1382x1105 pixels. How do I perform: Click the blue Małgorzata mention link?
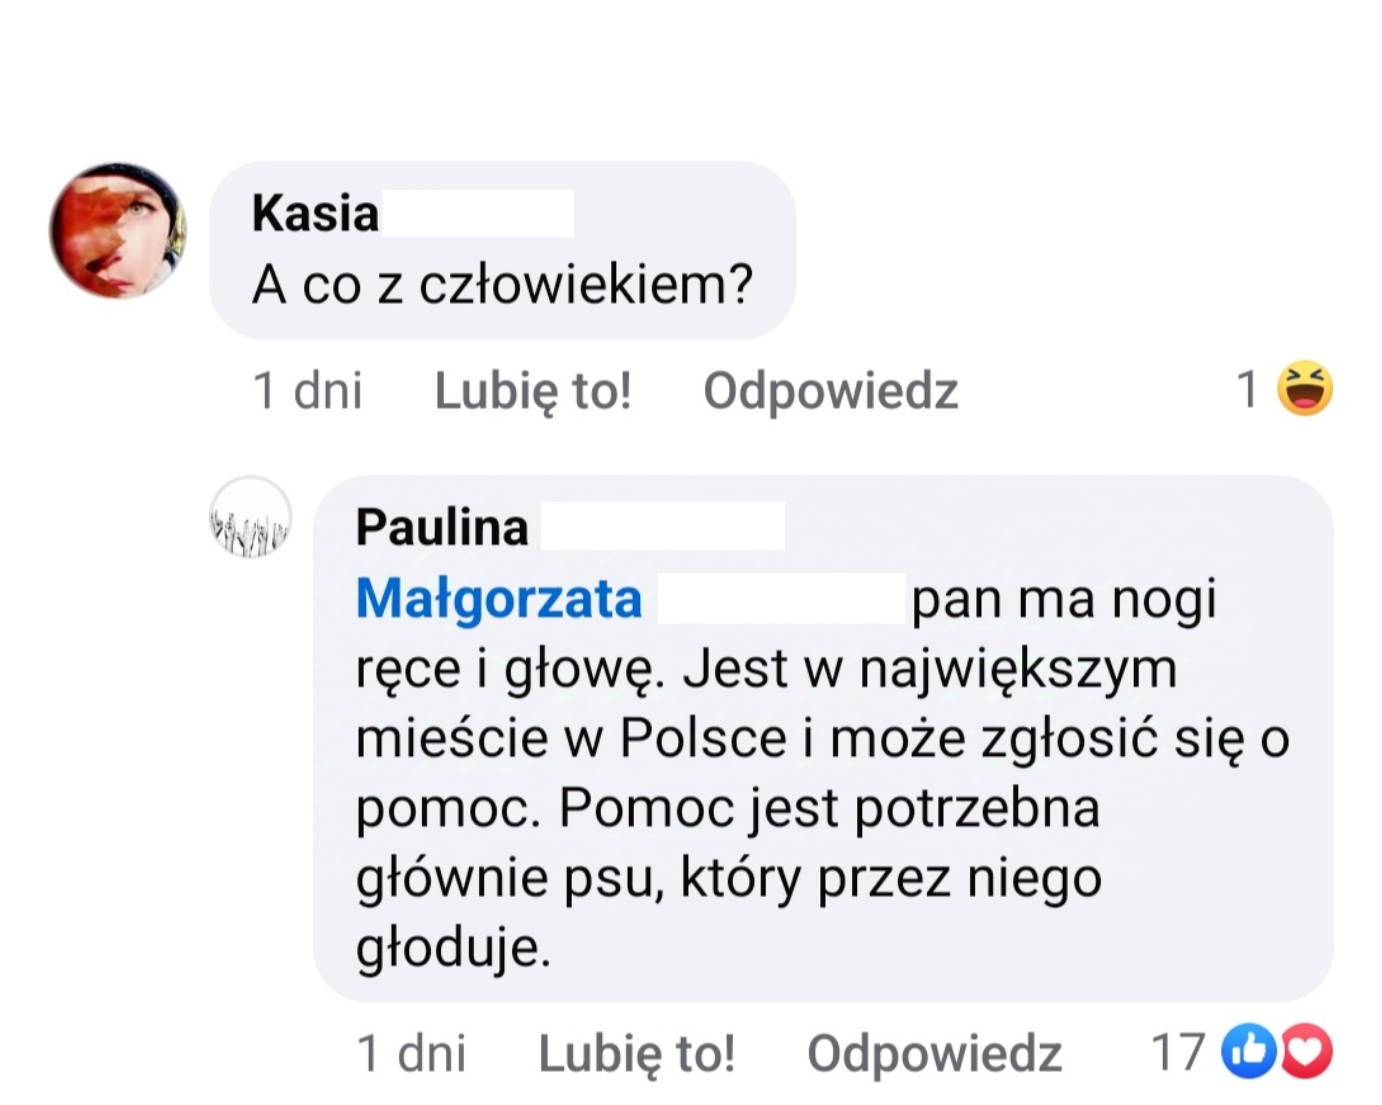point(499,599)
